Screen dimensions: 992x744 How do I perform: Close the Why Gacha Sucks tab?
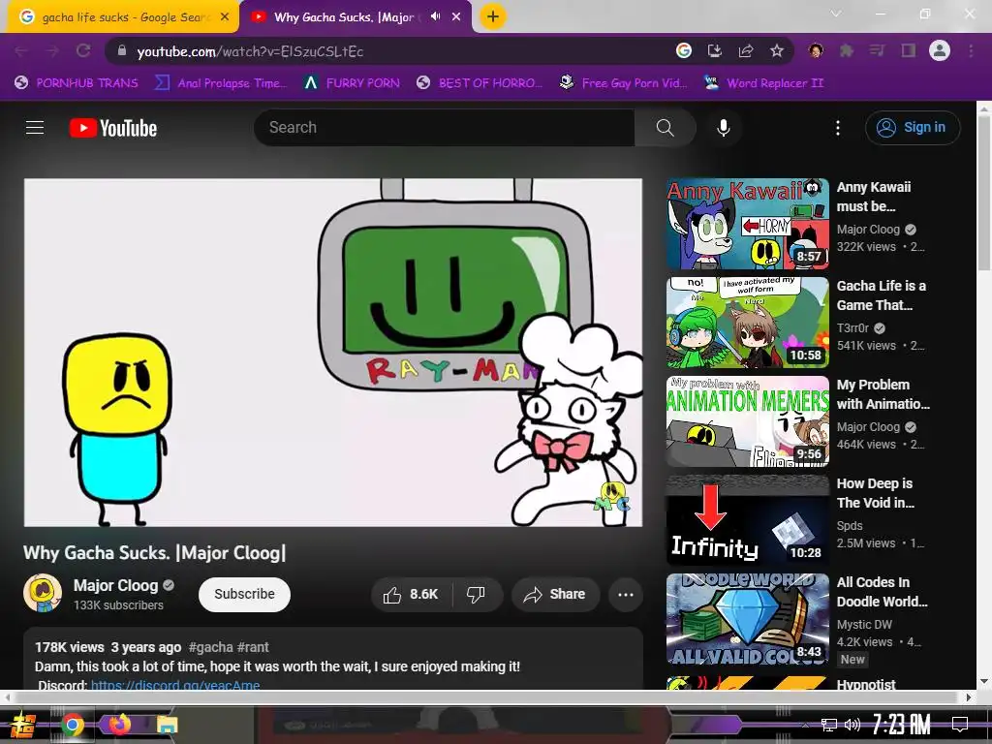point(456,17)
